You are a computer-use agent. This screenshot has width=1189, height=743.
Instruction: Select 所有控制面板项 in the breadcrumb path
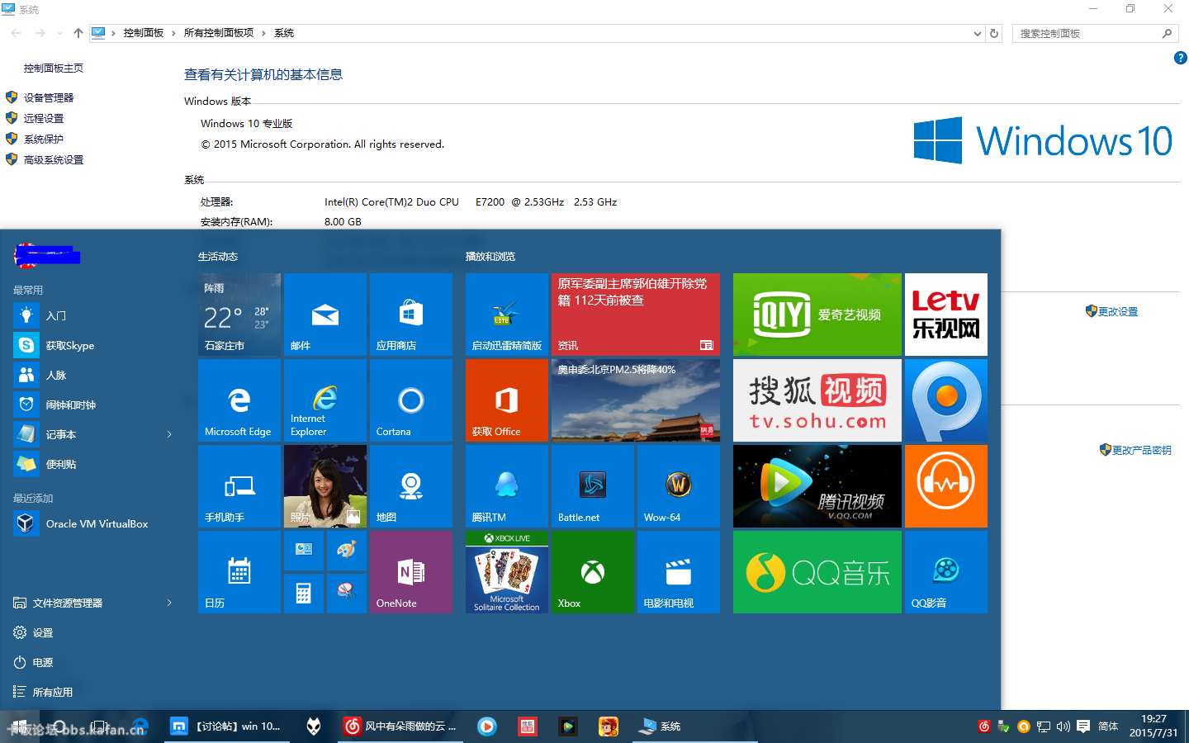pyautogui.click(x=219, y=33)
